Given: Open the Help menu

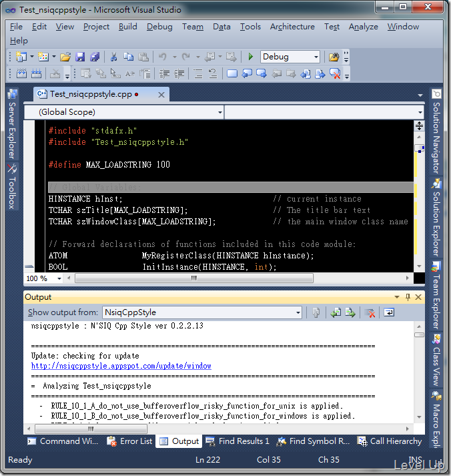Looking at the screenshot, I should pos(19,41).
